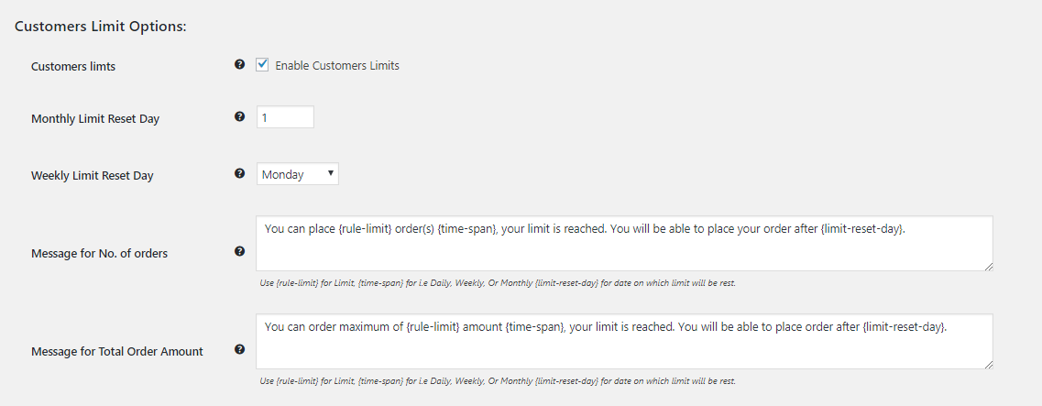Viewport: 1042px width, 406px height.
Task: Click the Weekly Limit Reset Day label
Action: [x=93, y=176]
